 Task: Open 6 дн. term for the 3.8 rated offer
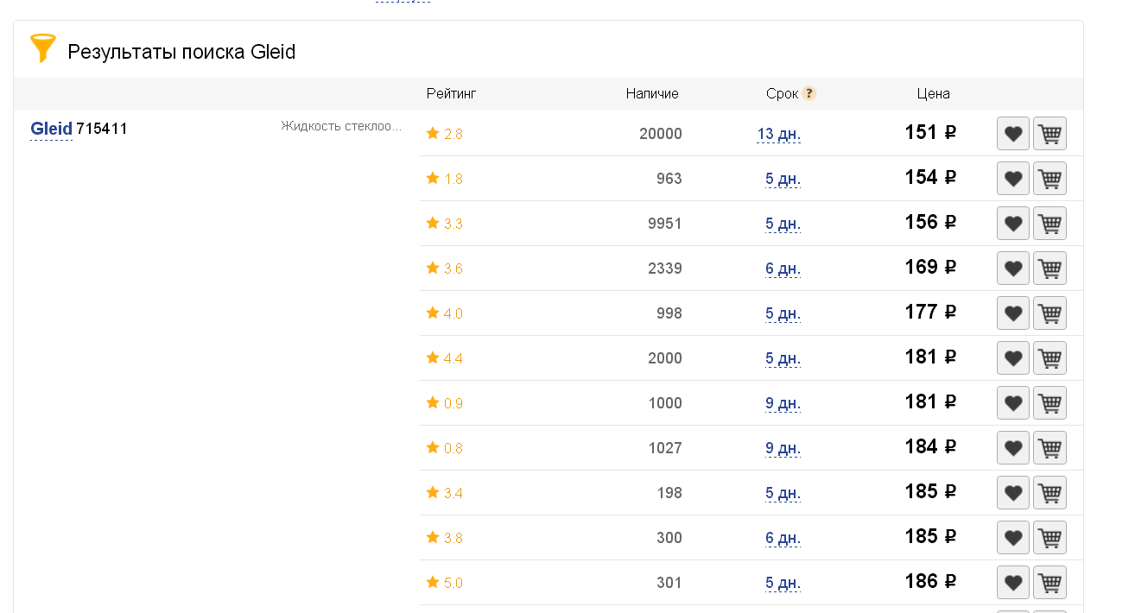tap(783, 538)
